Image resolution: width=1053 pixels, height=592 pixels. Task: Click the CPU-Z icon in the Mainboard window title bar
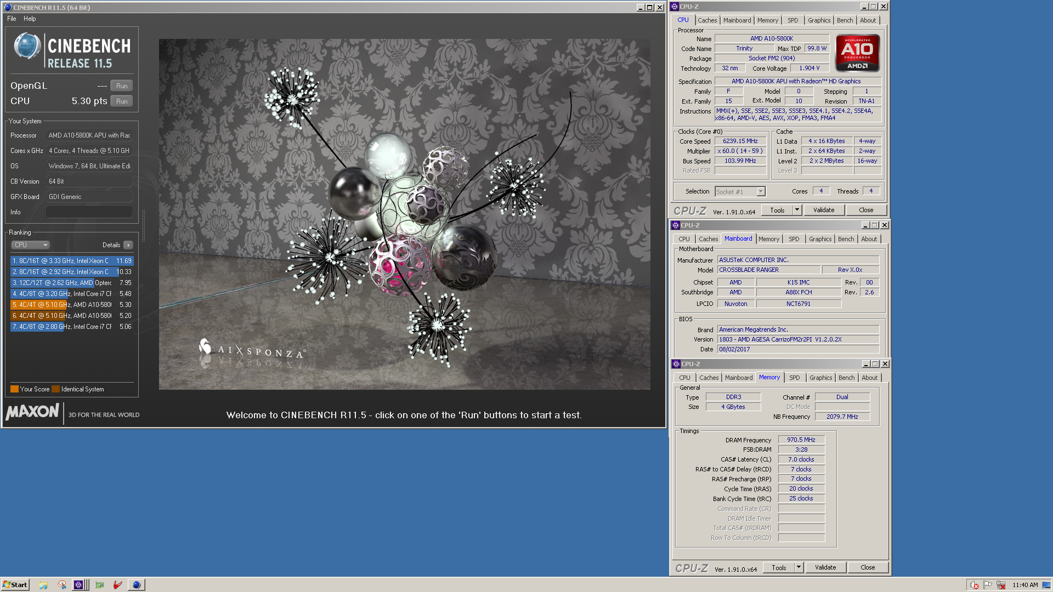[676, 225]
